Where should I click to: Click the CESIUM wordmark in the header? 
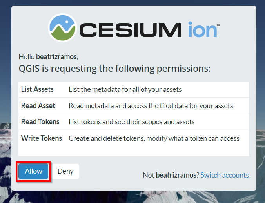(x=131, y=30)
